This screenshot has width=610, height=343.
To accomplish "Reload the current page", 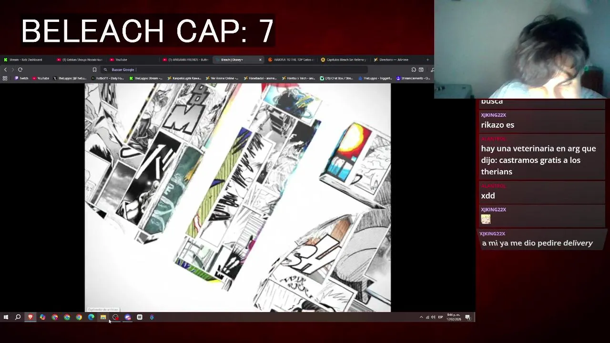I will pyautogui.click(x=20, y=70).
